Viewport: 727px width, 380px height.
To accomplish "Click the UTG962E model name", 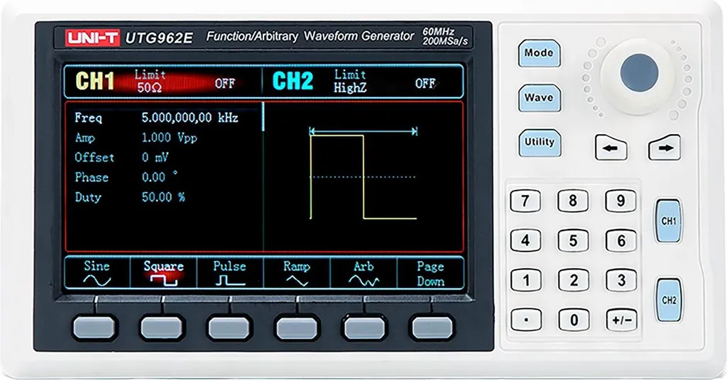I will 159,38.
